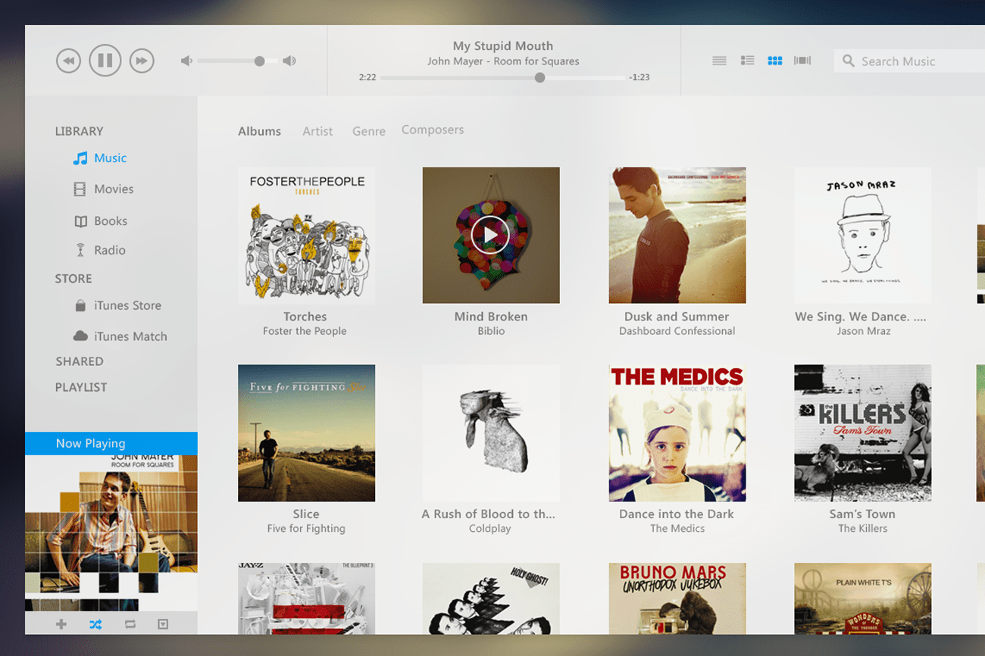The height and width of the screenshot is (656, 985).
Task: Open the Holy Ghost! album cover
Action: [491, 598]
